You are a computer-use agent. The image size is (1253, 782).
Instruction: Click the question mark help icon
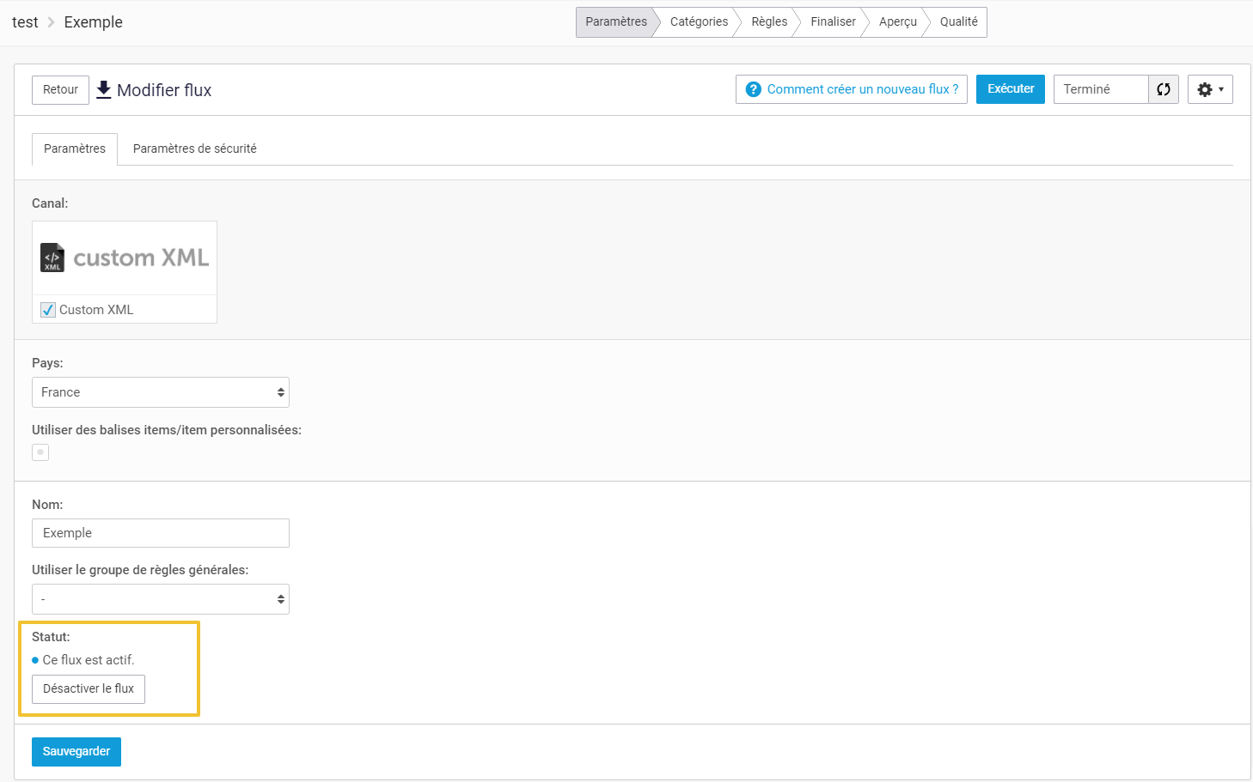point(754,89)
